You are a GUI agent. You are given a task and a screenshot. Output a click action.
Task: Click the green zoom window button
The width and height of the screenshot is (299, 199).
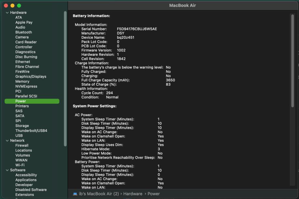coord(19,6)
